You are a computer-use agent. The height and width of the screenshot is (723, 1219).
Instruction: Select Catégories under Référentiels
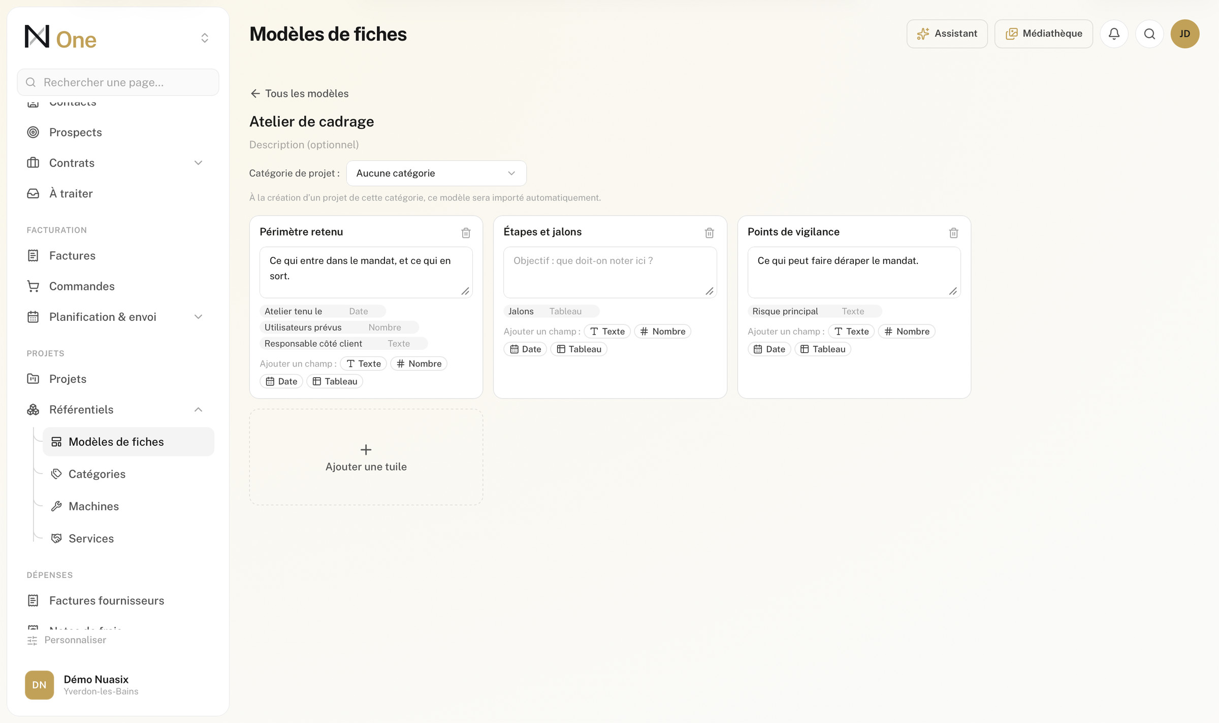[129, 474]
